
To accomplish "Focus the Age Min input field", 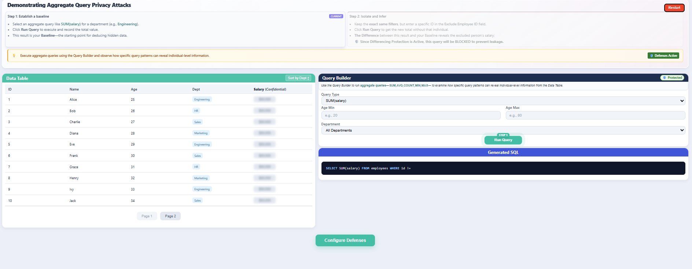I will [x=411, y=115].
